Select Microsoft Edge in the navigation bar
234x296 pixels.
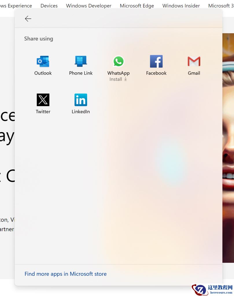[137, 5]
